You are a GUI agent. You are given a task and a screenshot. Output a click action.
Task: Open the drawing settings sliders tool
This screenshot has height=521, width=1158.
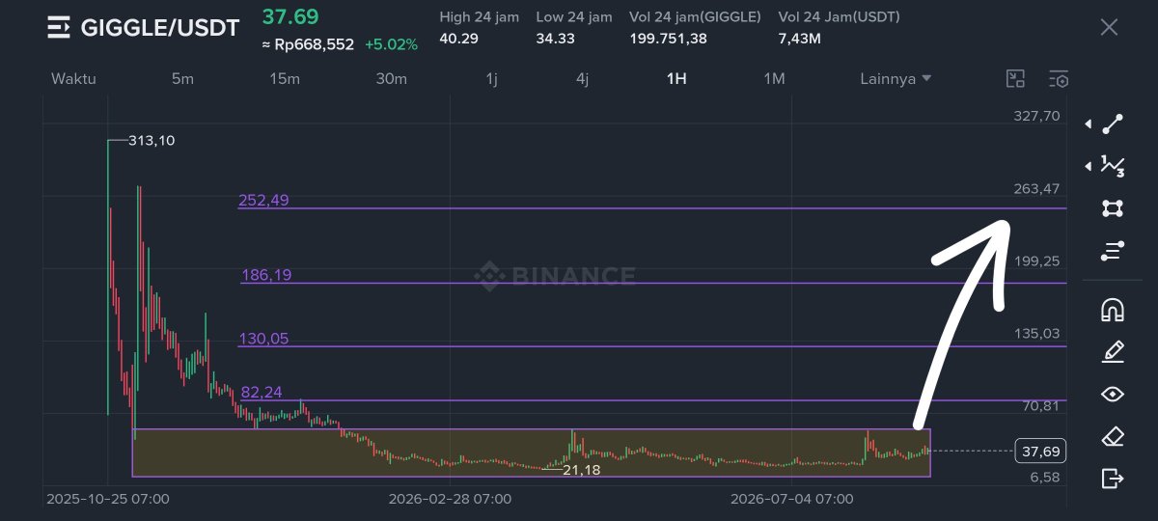coord(1113,251)
